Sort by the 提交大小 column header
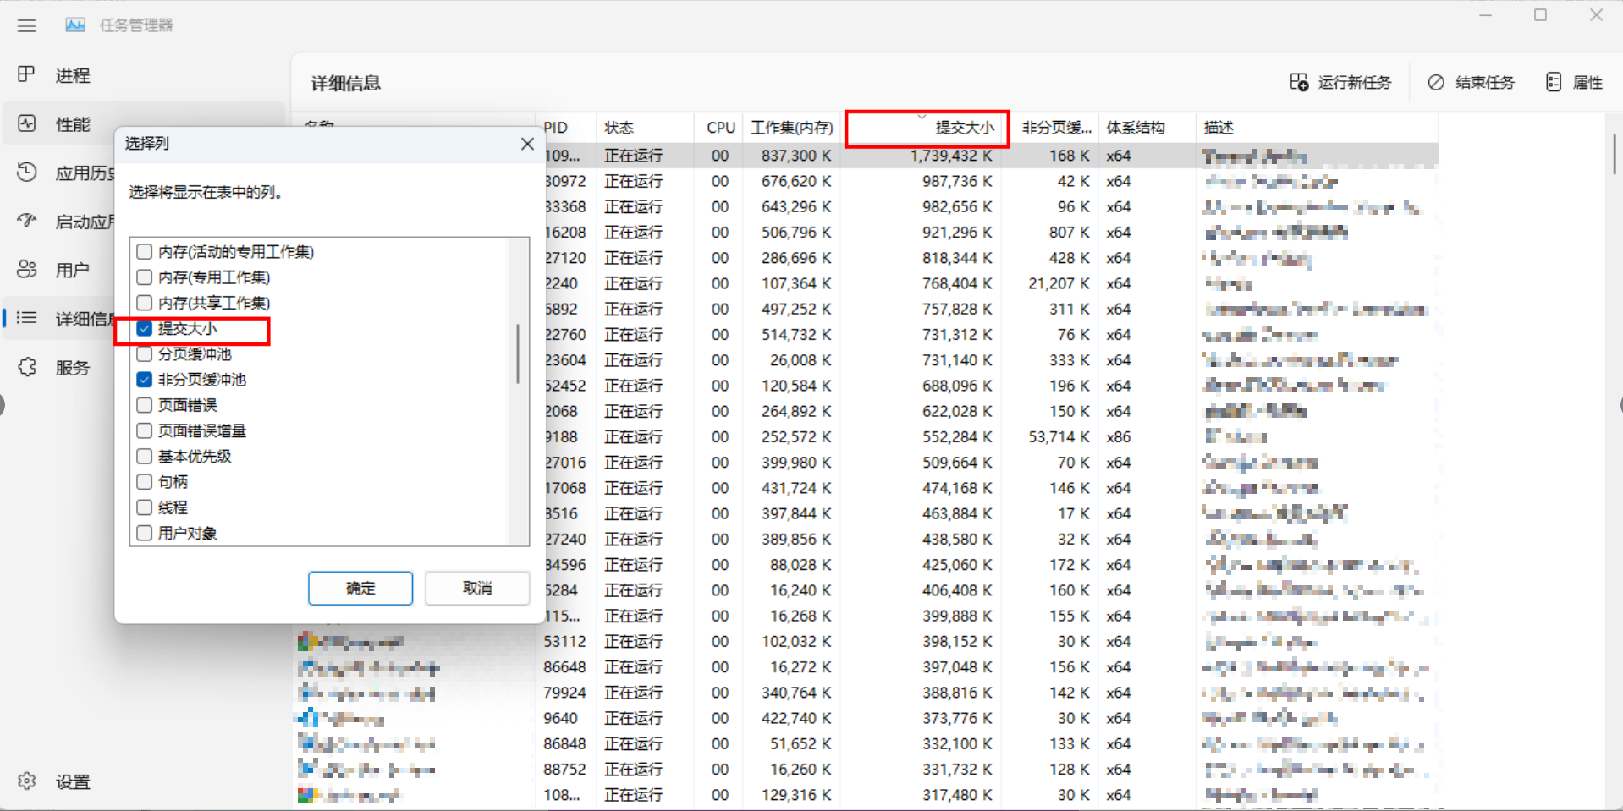This screenshot has width=1623, height=811. pyautogui.click(x=964, y=128)
